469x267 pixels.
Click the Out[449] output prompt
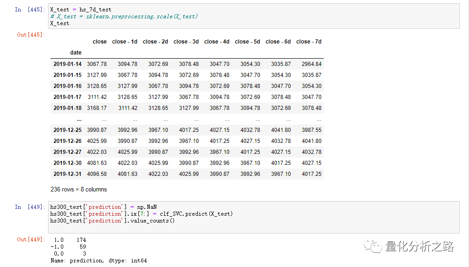click(x=31, y=240)
